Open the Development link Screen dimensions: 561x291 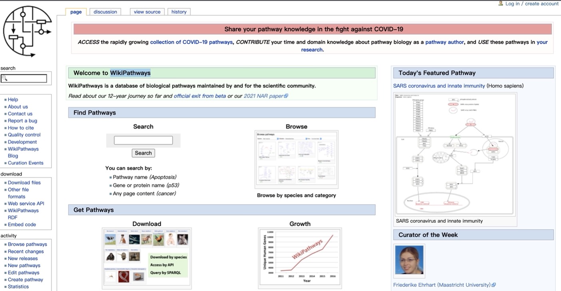(22, 142)
